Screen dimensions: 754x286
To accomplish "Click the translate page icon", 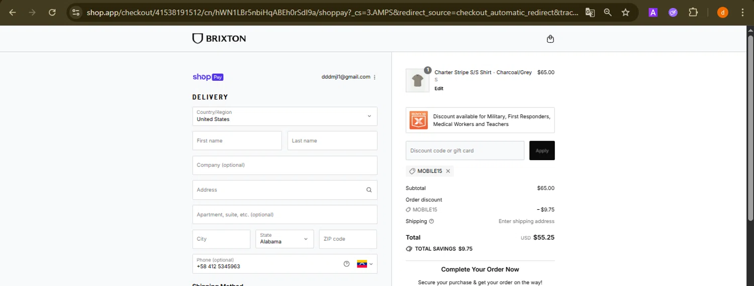I will [590, 13].
